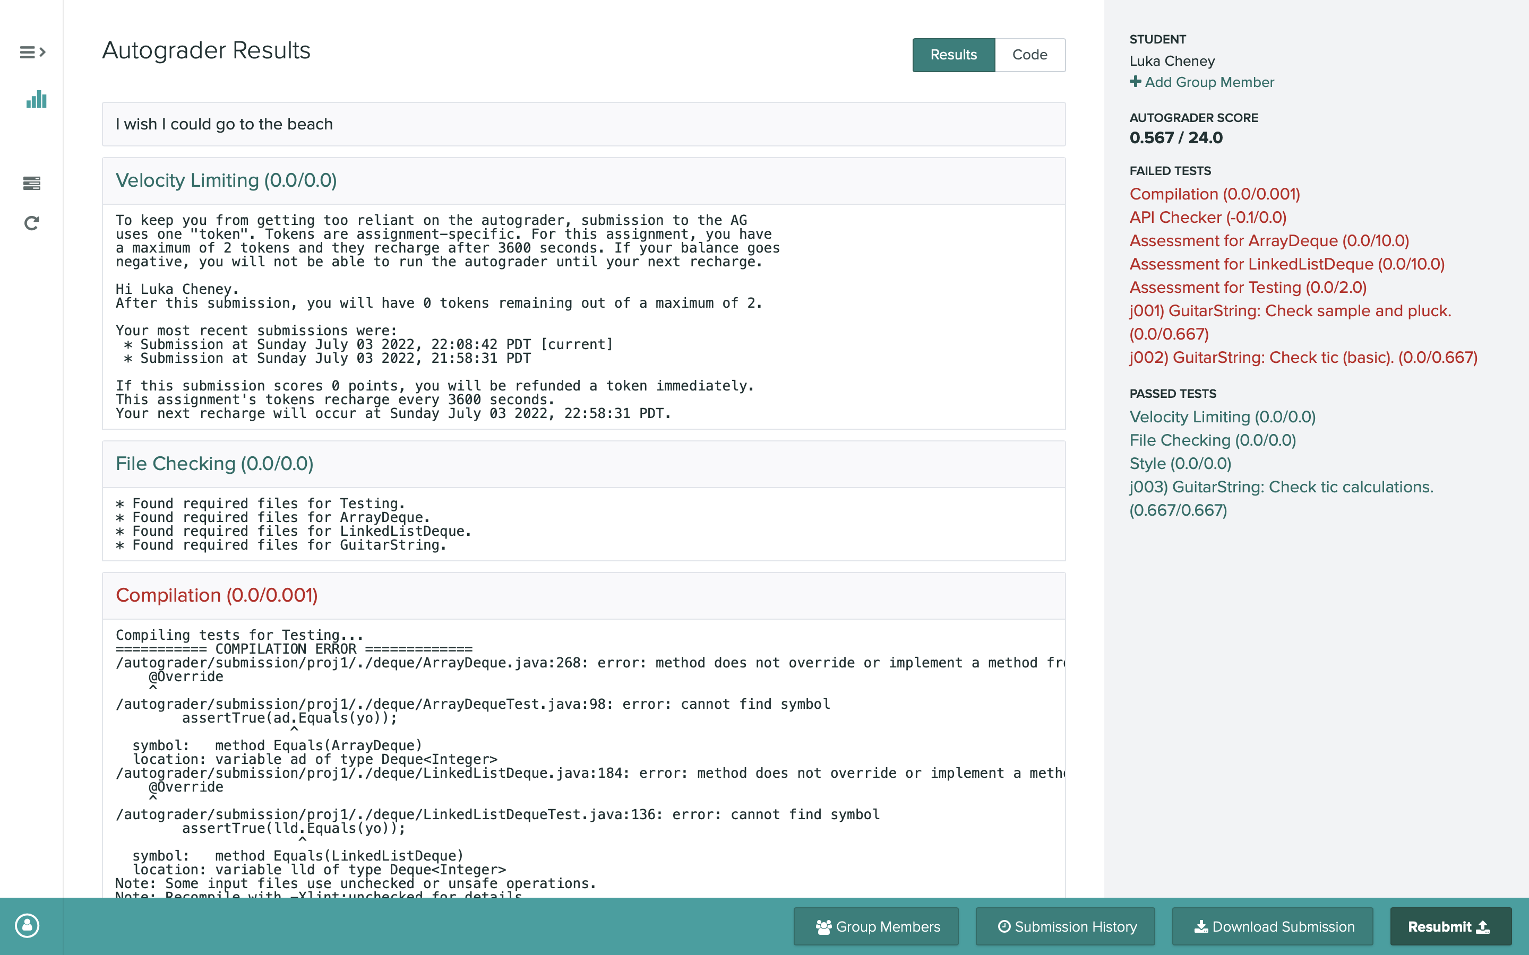Go to passed Style test link
Viewport: 1529px width, 955px height.
pyautogui.click(x=1180, y=464)
